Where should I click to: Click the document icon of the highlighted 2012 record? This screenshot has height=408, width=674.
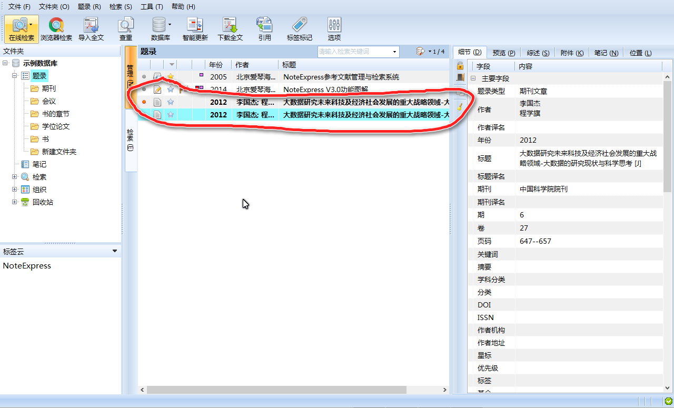[x=157, y=115]
